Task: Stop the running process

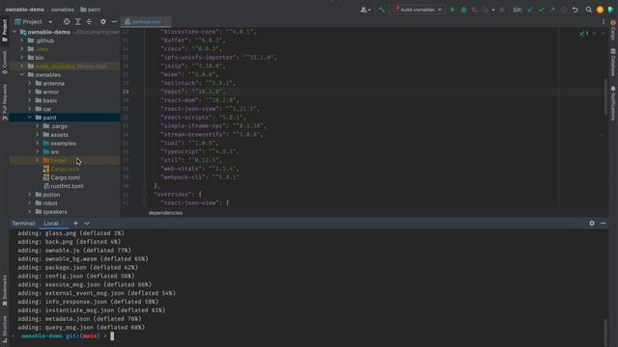Action: 502,10
